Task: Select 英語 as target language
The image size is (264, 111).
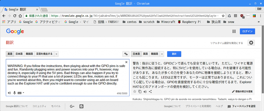Action: pos(145,54)
